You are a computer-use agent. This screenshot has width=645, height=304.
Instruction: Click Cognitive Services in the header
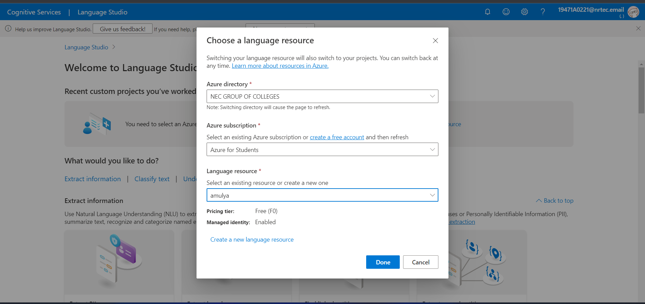pyautogui.click(x=34, y=12)
